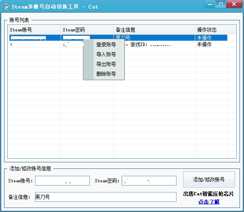
Task: Select the 黑刀号 cell in the highlighted row
Action: pos(154,38)
